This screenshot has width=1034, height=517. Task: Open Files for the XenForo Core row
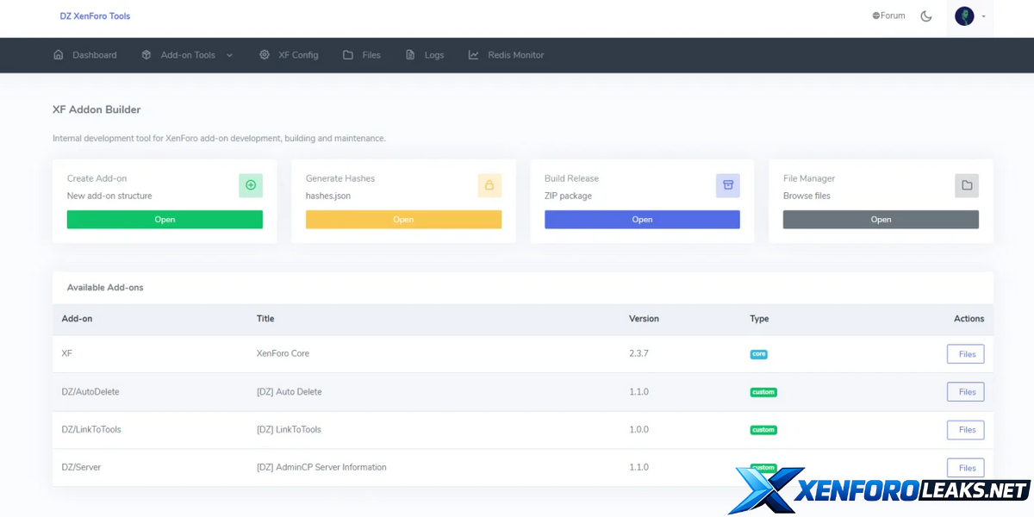coord(965,354)
